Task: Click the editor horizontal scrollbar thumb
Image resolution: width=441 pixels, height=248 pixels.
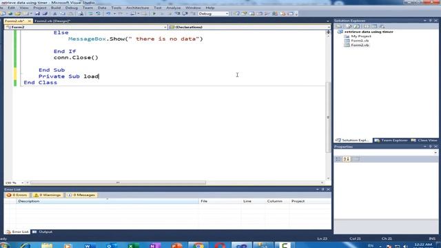Action: point(118,183)
